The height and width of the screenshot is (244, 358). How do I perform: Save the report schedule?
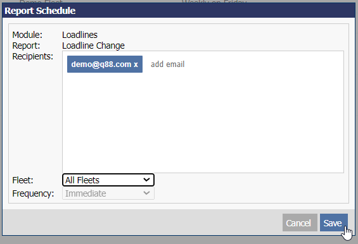point(333,223)
